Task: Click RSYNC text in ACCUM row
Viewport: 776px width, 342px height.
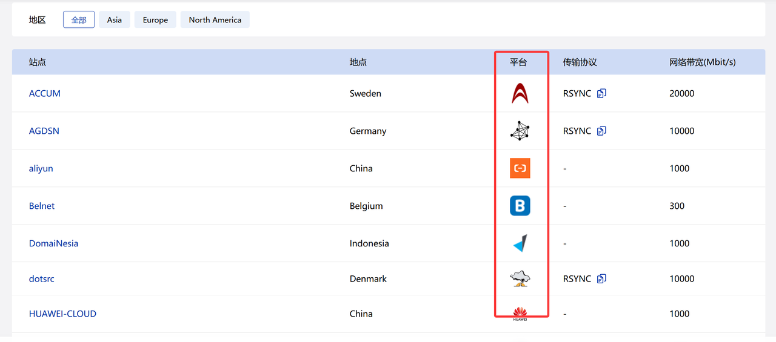Action: point(577,93)
